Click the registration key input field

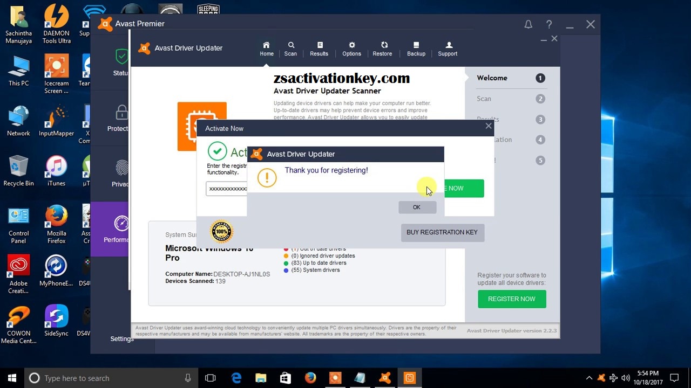(227, 189)
